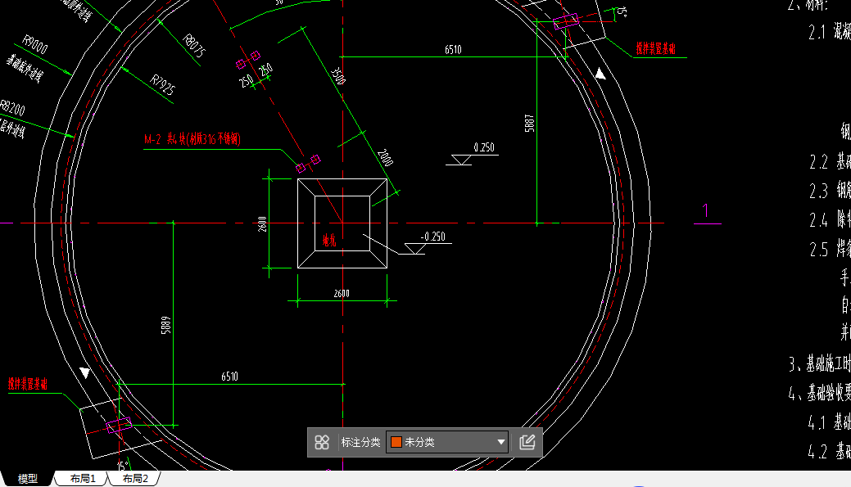Click note number 2.1 in the notes
Viewport: 851px width, 487px height.
point(817,32)
